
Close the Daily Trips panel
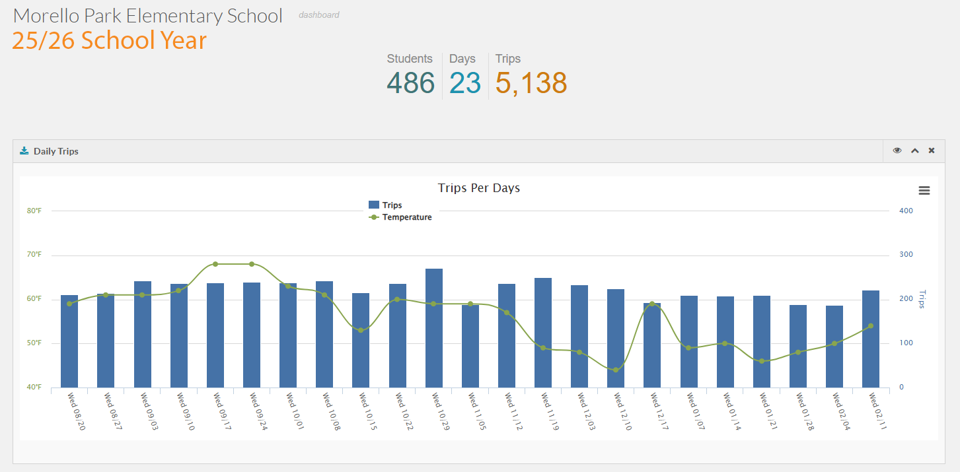click(932, 151)
